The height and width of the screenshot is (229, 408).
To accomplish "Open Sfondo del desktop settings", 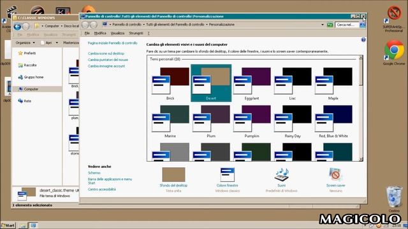I will [x=173, y=179].
